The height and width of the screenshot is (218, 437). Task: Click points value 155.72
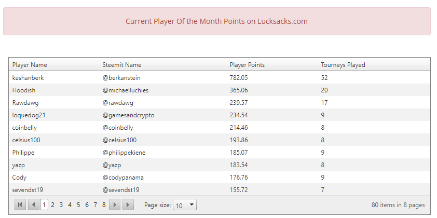click(x=239, y=190)
